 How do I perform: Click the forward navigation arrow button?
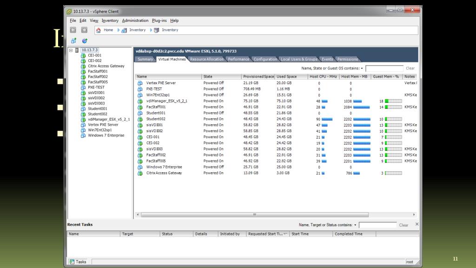pos(84,30)
